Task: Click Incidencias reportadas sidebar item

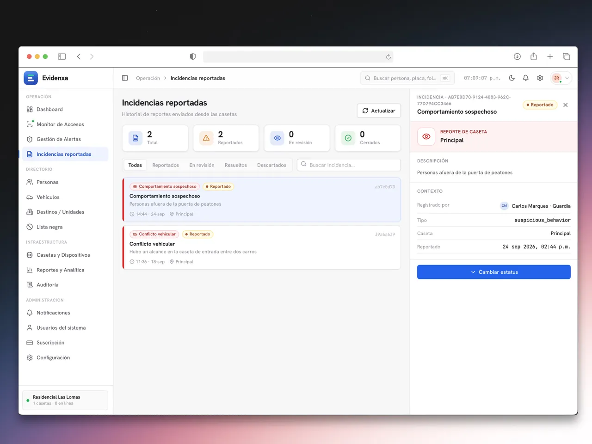Action: [x=65, y=154]
